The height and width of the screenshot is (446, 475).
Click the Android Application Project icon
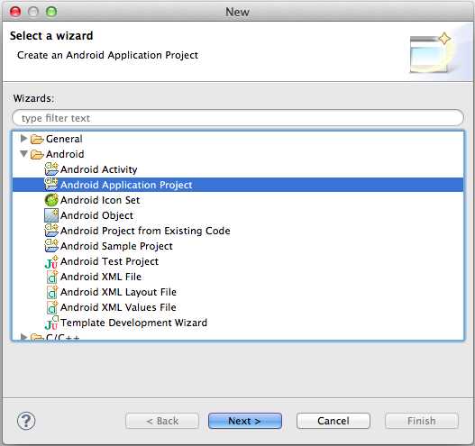coord(51,185)
